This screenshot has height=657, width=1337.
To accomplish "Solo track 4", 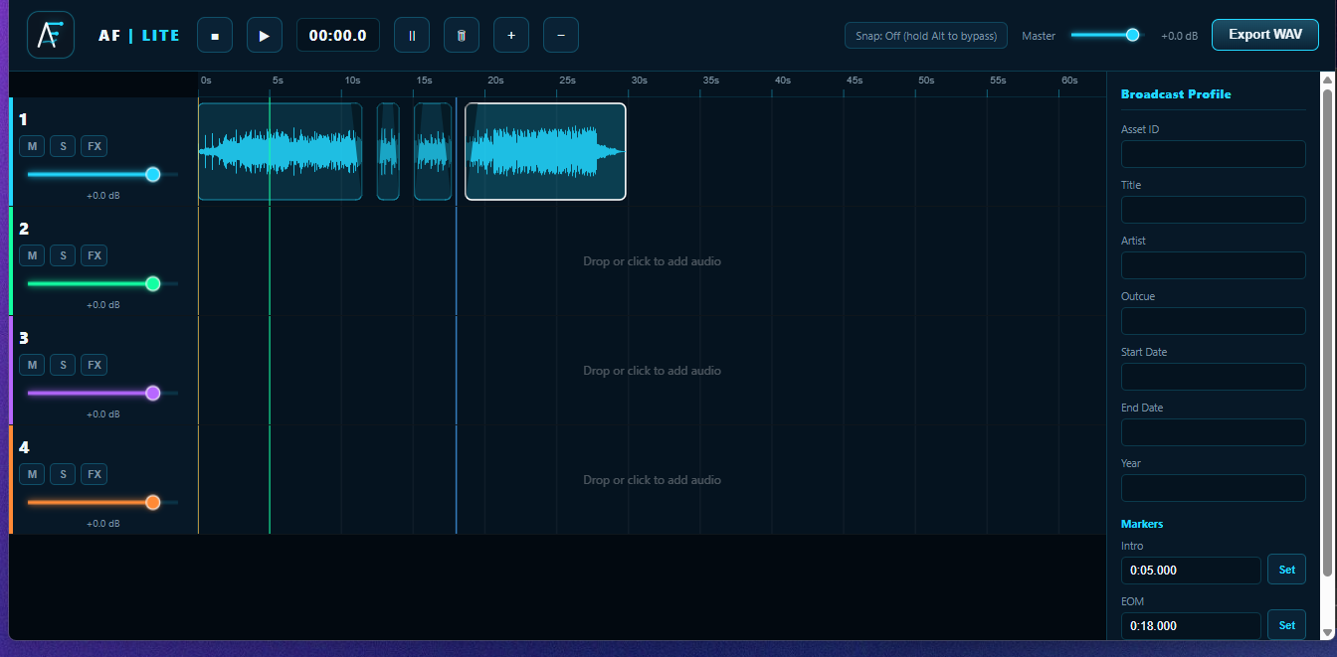I will 63,474.
